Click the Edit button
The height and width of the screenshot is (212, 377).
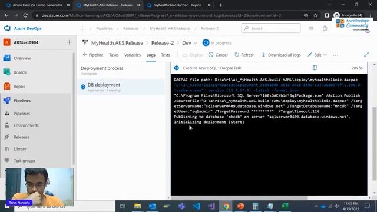click(x=315, y=55)
